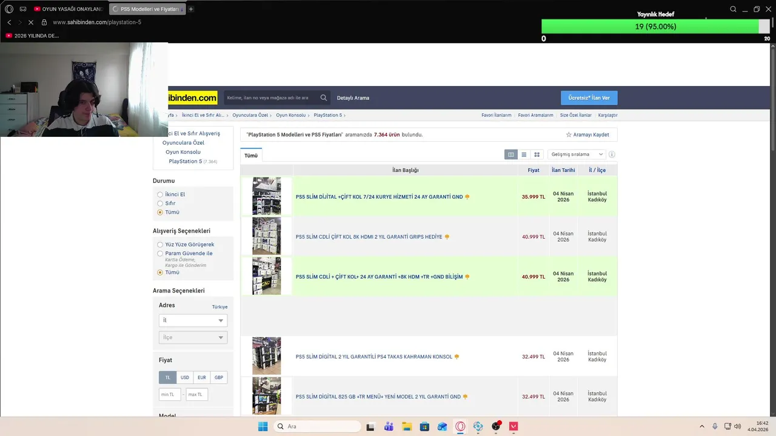This screenshot has width=776, height=436.
Task: Choose TL currency toggle
Action: coord(168,377)
